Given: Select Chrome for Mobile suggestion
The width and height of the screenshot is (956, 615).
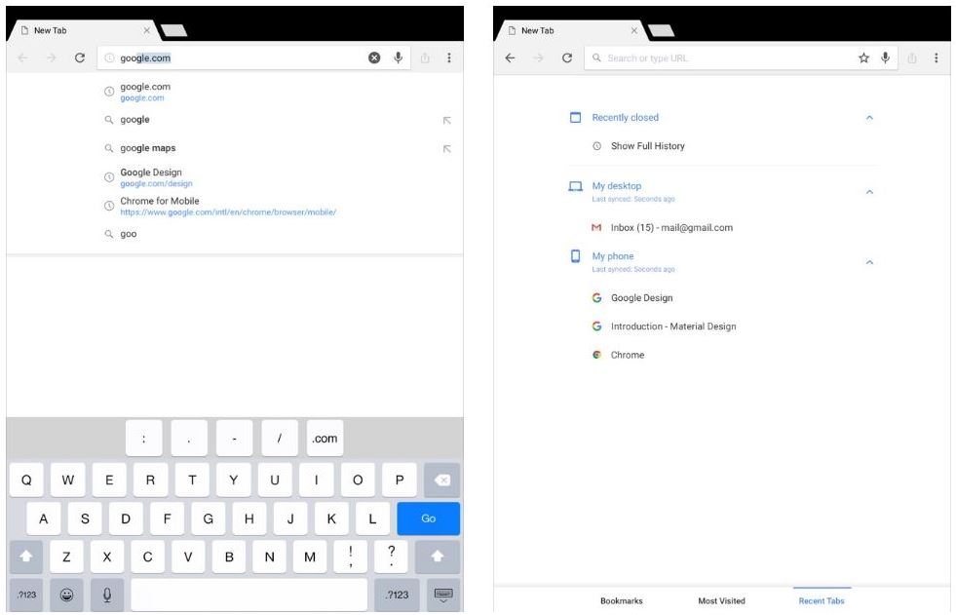Looking at the screenshot, I should click(235, 206).
